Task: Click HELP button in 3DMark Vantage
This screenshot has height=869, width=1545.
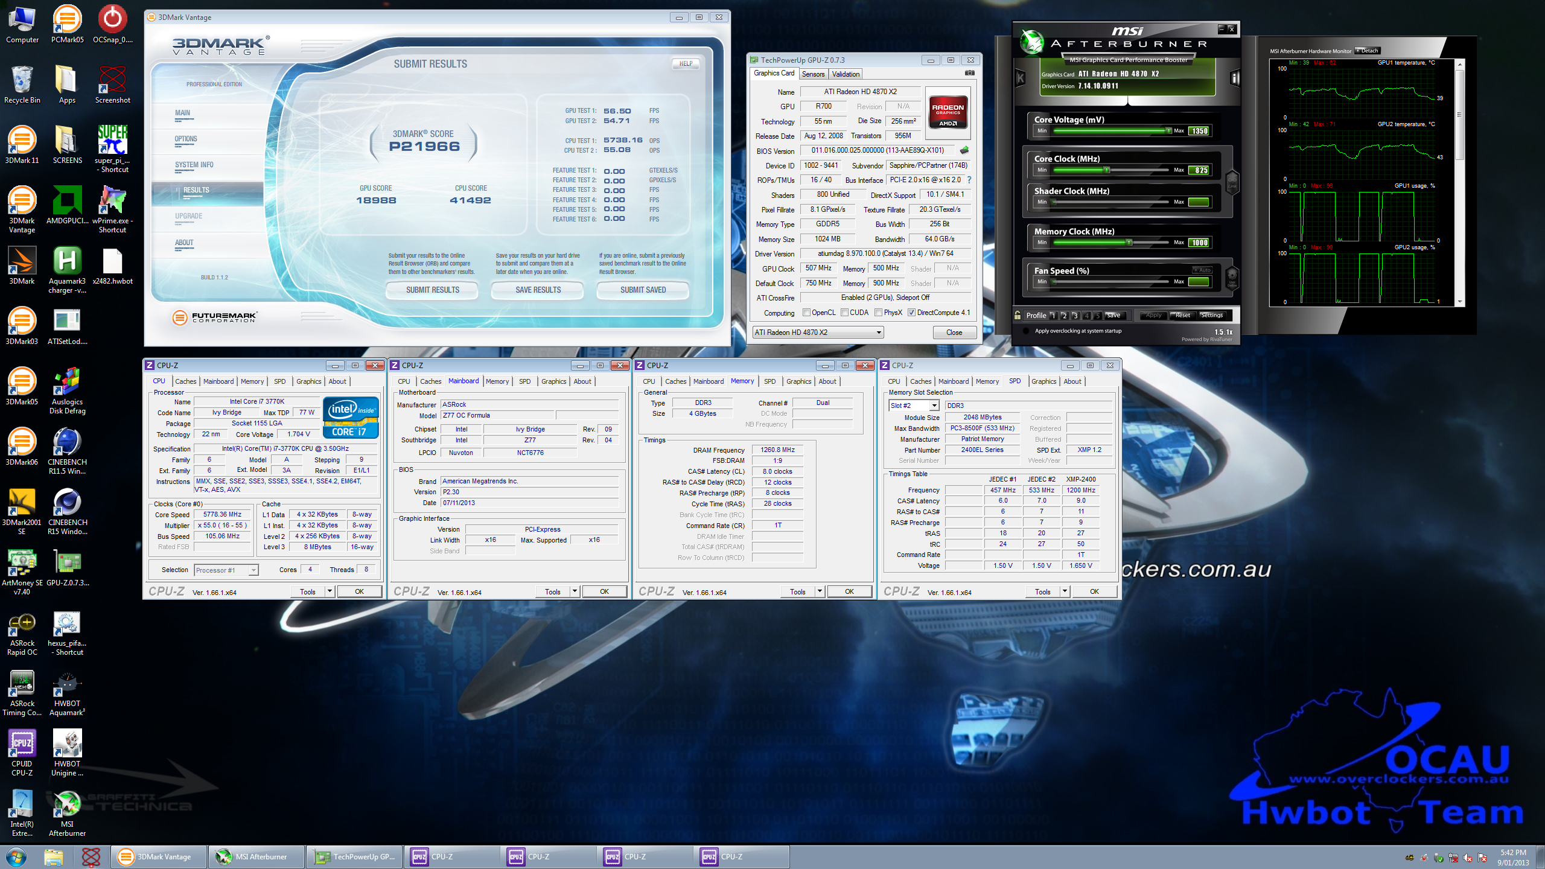Action: tap(686, 63)
